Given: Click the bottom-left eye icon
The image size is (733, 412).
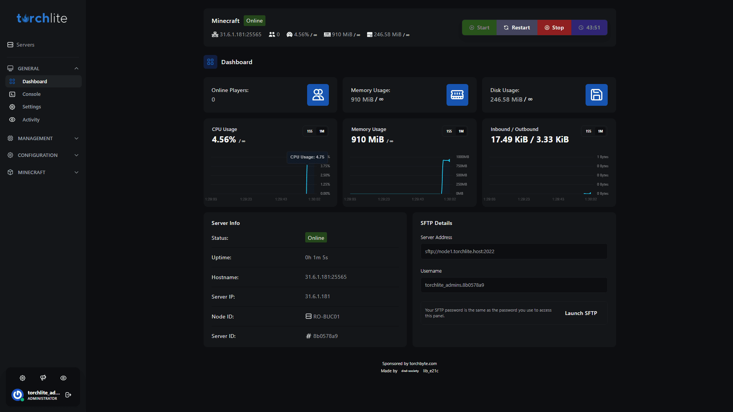Looking at the screenshot, I should [x=63, y=378].
